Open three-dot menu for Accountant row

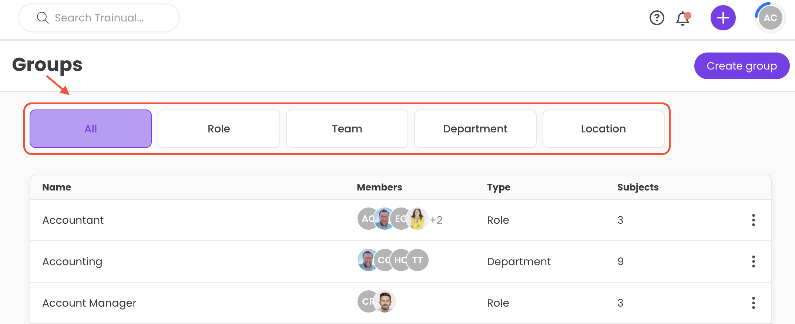[x=753, y=220]
